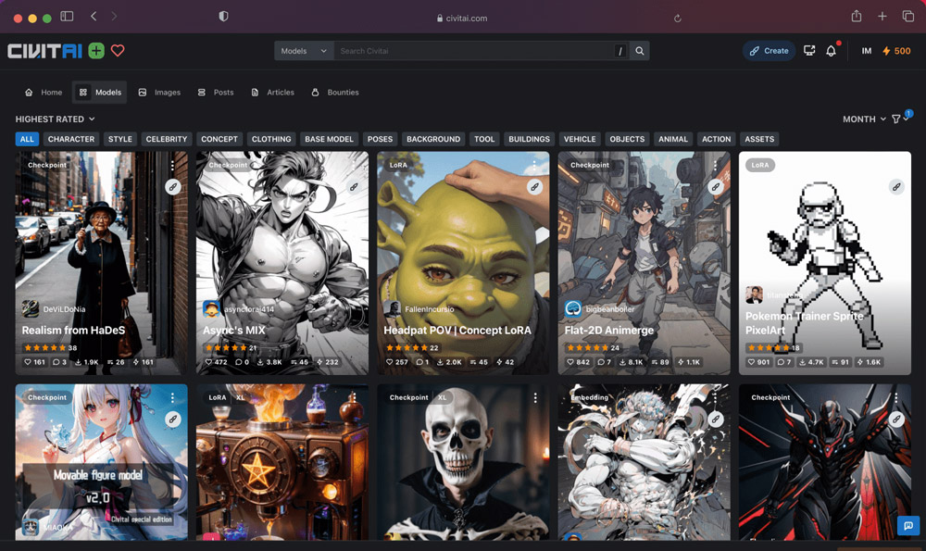Select the TOOL category chip
Image resolution: width=926 pixels, height=551 pixels.
pos(483,139)
